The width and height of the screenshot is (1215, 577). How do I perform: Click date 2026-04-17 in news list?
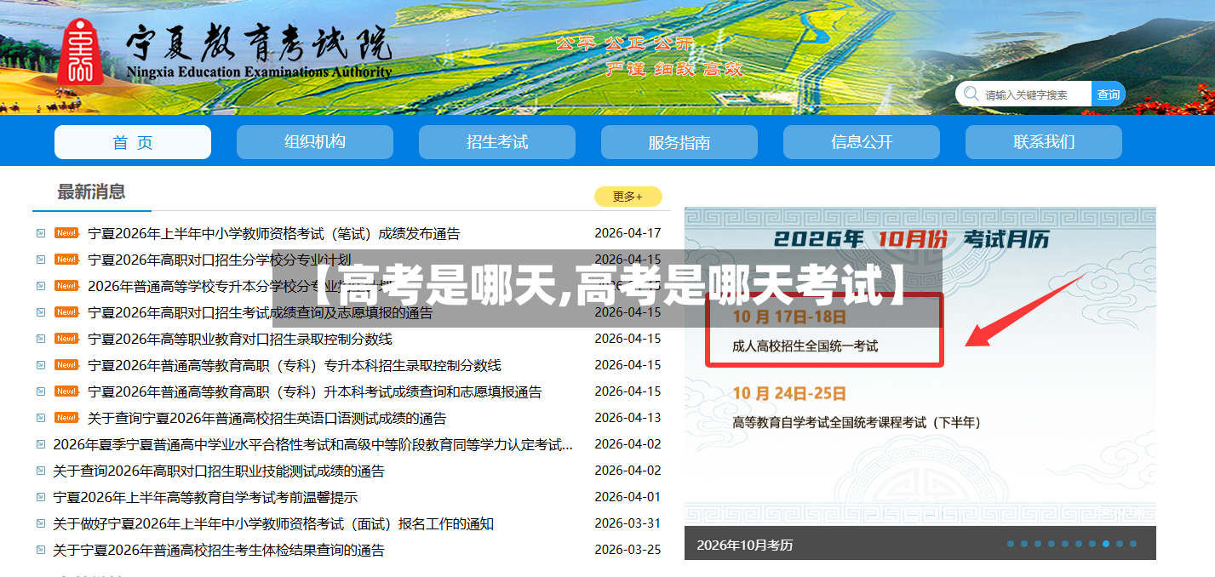click(628, 233)
